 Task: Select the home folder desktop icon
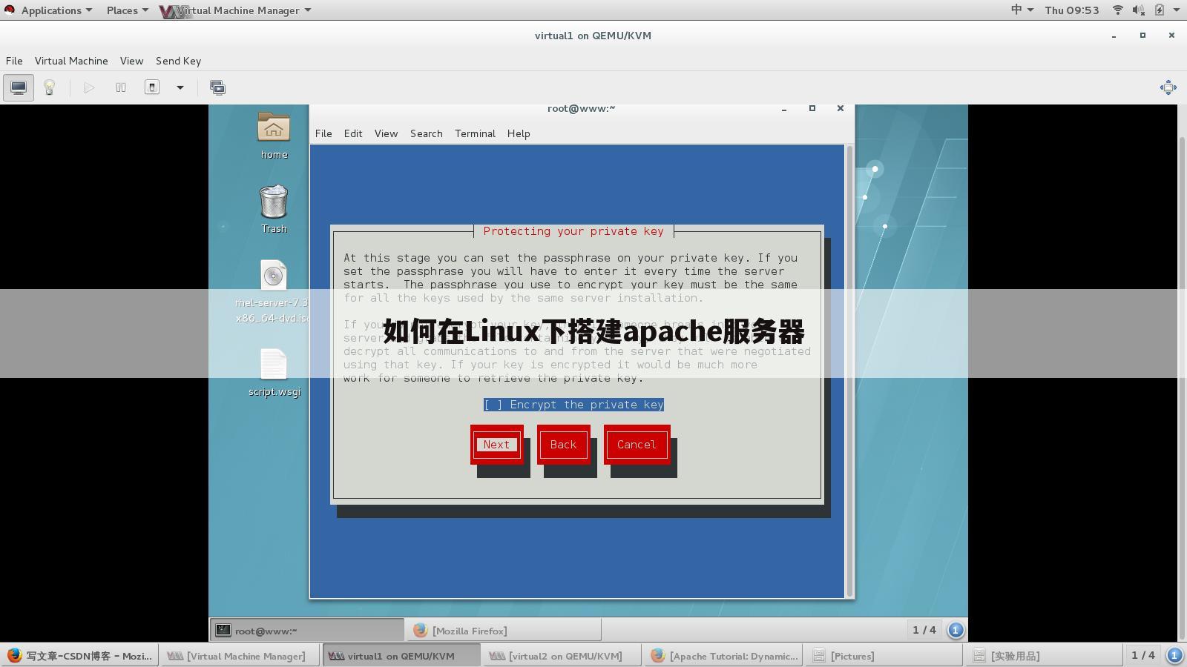(274, 136)
